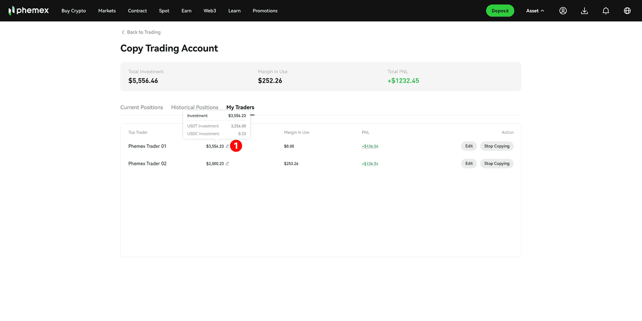Click PNL value for Phemex Trader 01
Screen dimensions: 642x321
(370, 146)
